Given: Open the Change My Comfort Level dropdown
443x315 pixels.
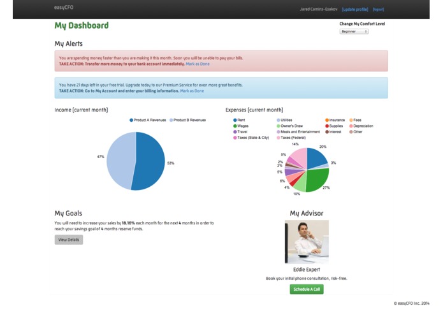Looking at the screenshot, I should (354, 31).
